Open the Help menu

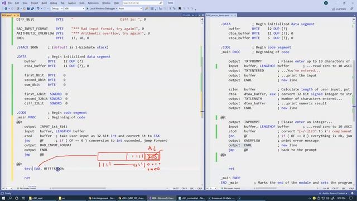click(117, 3)
